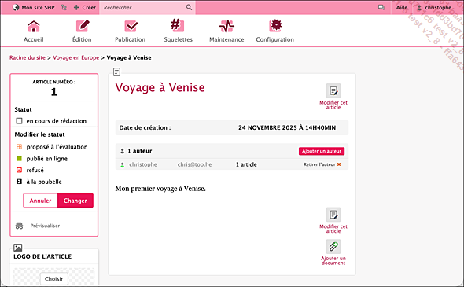Click the logo image icon above Logo de l'article

(x=18, y=248)
